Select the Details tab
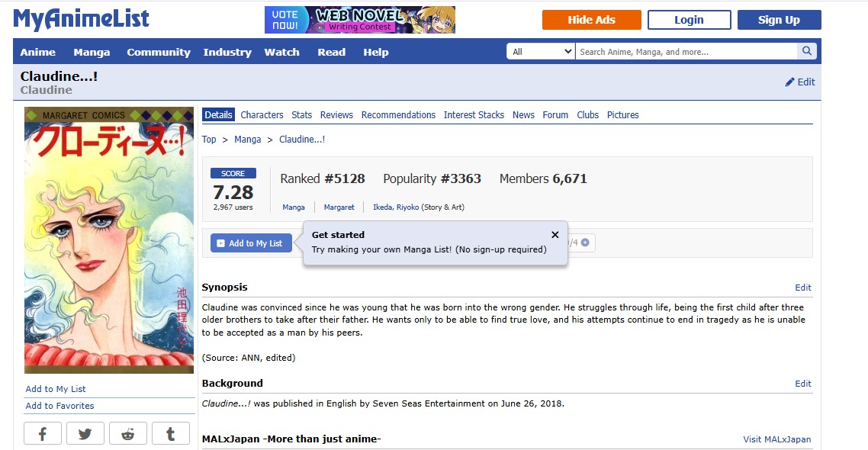The height and width of the screenshot is (450, 868). tap(218, 114)
